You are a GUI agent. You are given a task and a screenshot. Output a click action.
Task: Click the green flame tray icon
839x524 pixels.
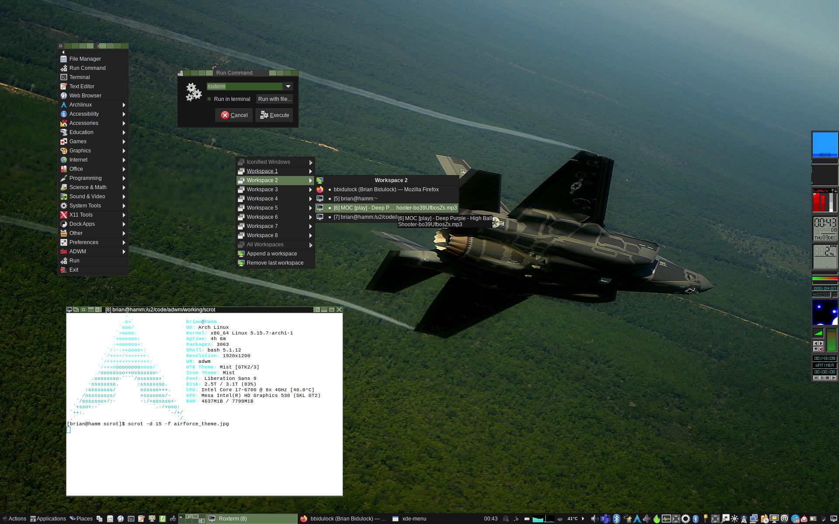tap(657, 519)
